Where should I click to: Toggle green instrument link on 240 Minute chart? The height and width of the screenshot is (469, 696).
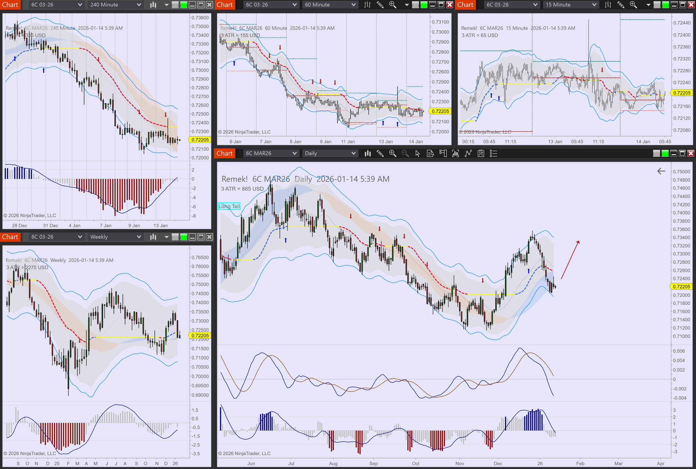coord(183,5)
